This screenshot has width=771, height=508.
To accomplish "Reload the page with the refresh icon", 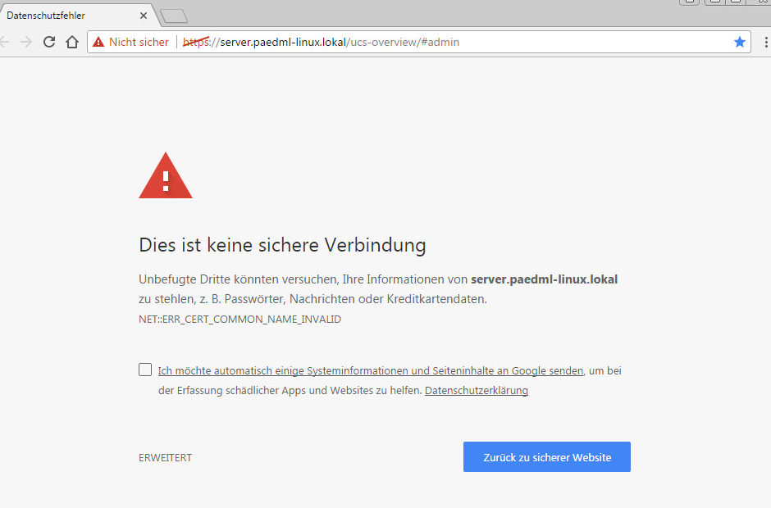I will pos(49,42).
